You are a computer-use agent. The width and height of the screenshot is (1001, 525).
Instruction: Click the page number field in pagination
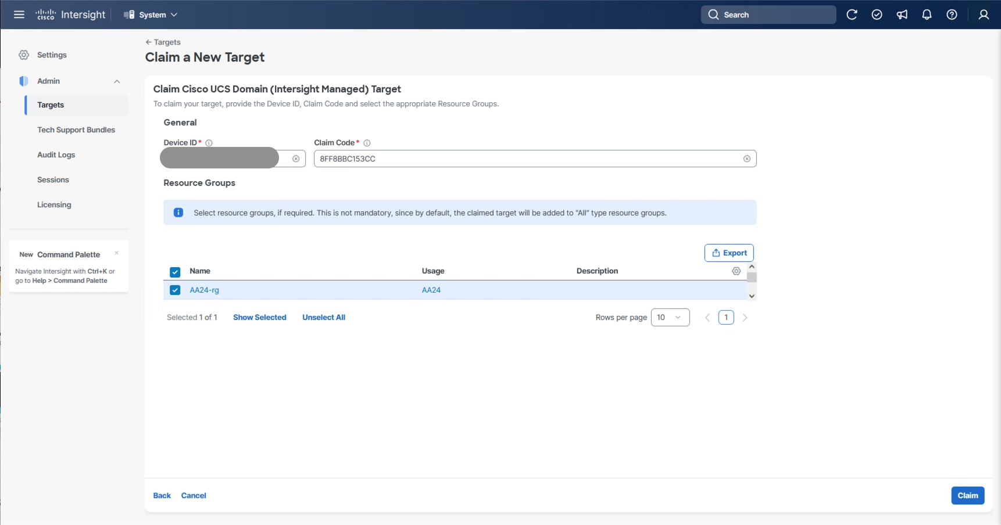click(x=726, y=317)
